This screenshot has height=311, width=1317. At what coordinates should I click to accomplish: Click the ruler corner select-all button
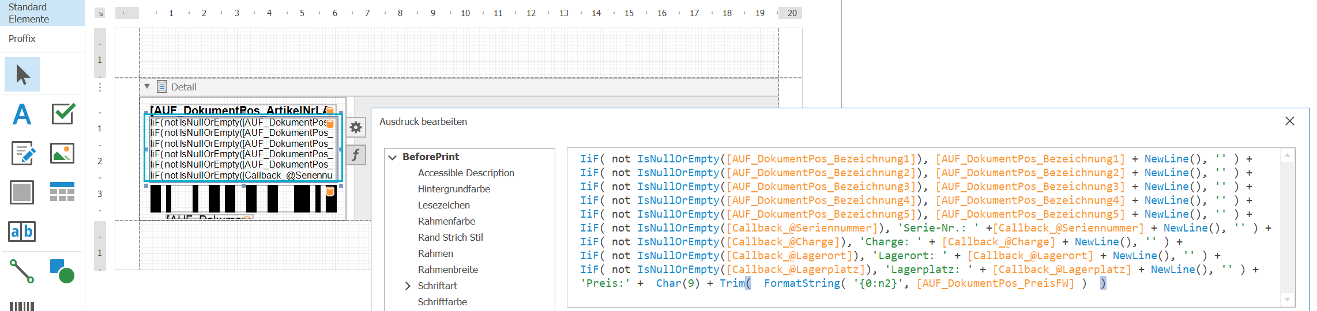click(x=100, y=13)
